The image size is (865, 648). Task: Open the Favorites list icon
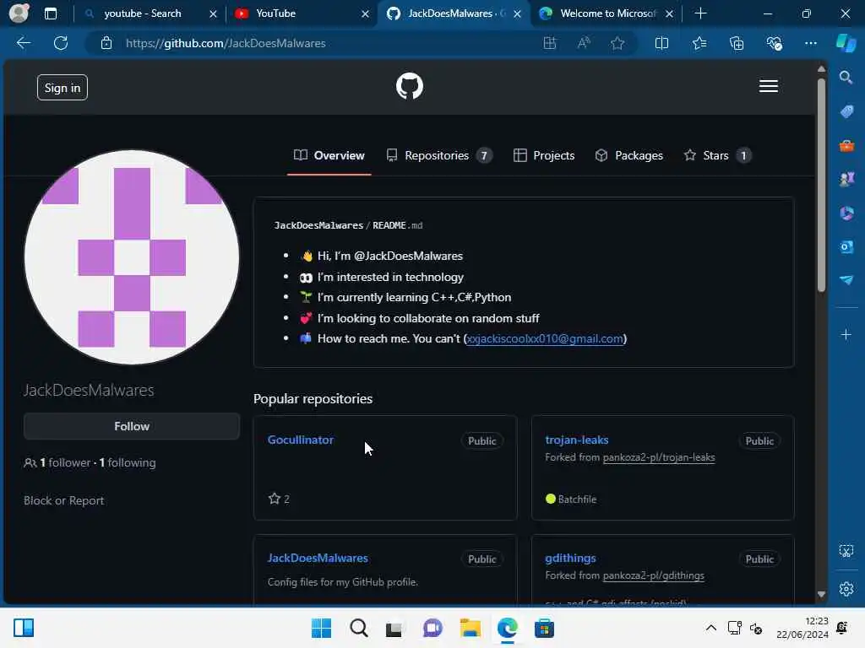pyautogui.click(x=699, y=43)
